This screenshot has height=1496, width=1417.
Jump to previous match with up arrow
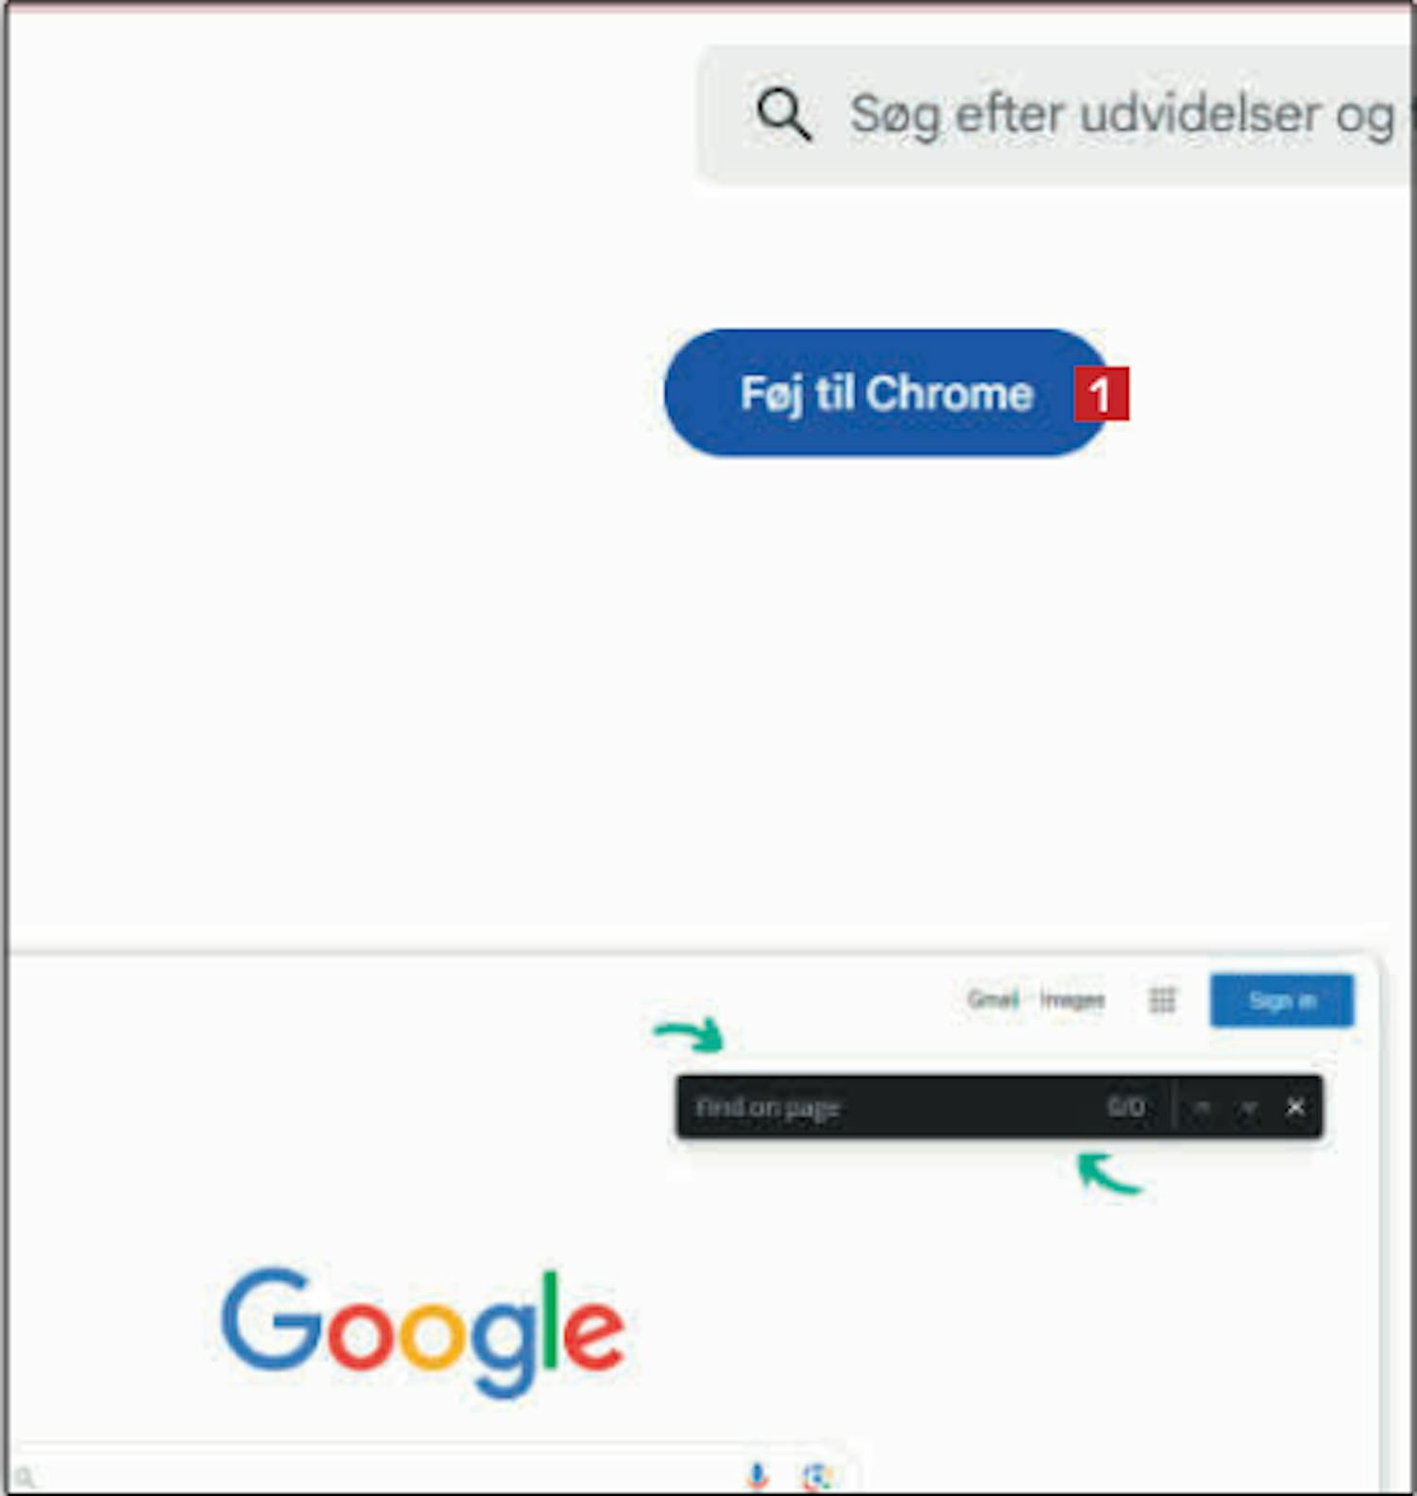tap(1203, 1107)
